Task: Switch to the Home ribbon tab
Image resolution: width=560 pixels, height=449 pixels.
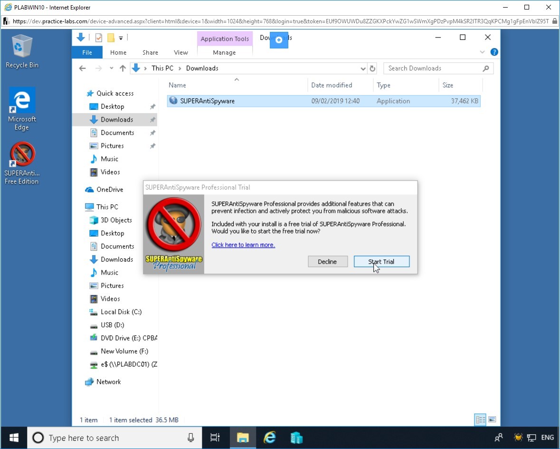Action: (x=118, y=53)
